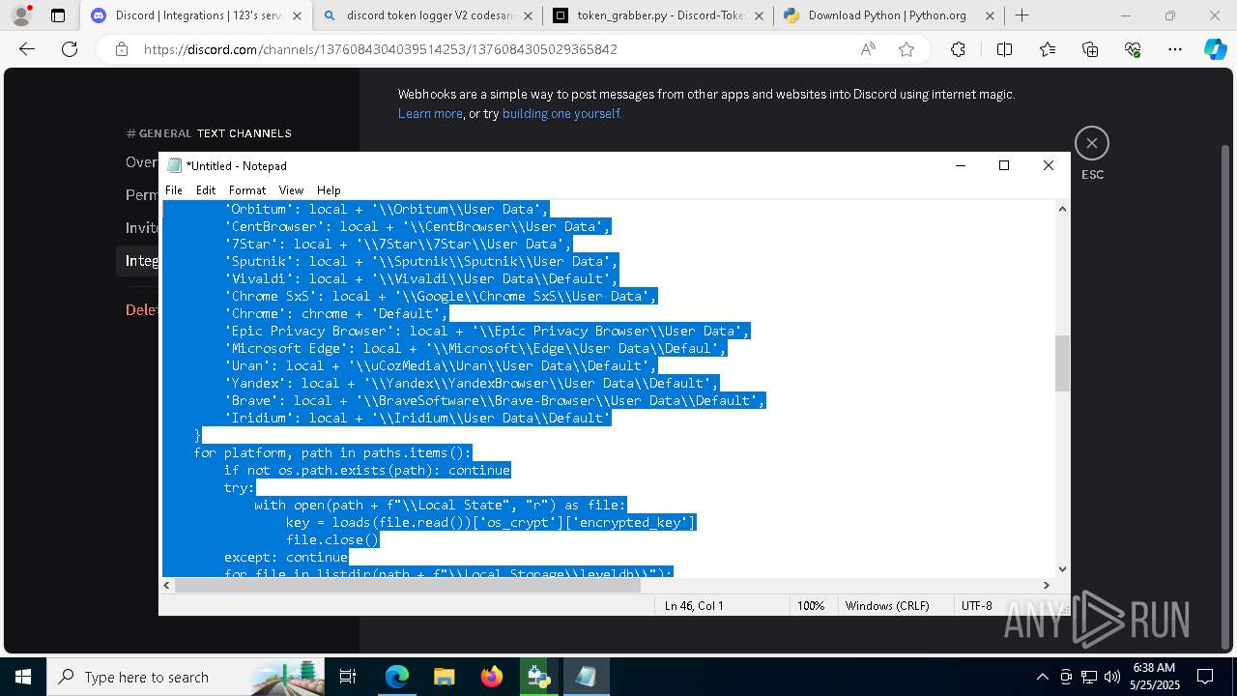
Task: Open Notepad View menu
Action: coord(291,190)
